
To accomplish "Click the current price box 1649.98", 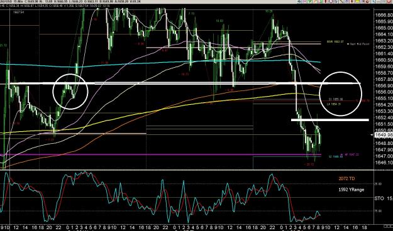I will (384, 135).
